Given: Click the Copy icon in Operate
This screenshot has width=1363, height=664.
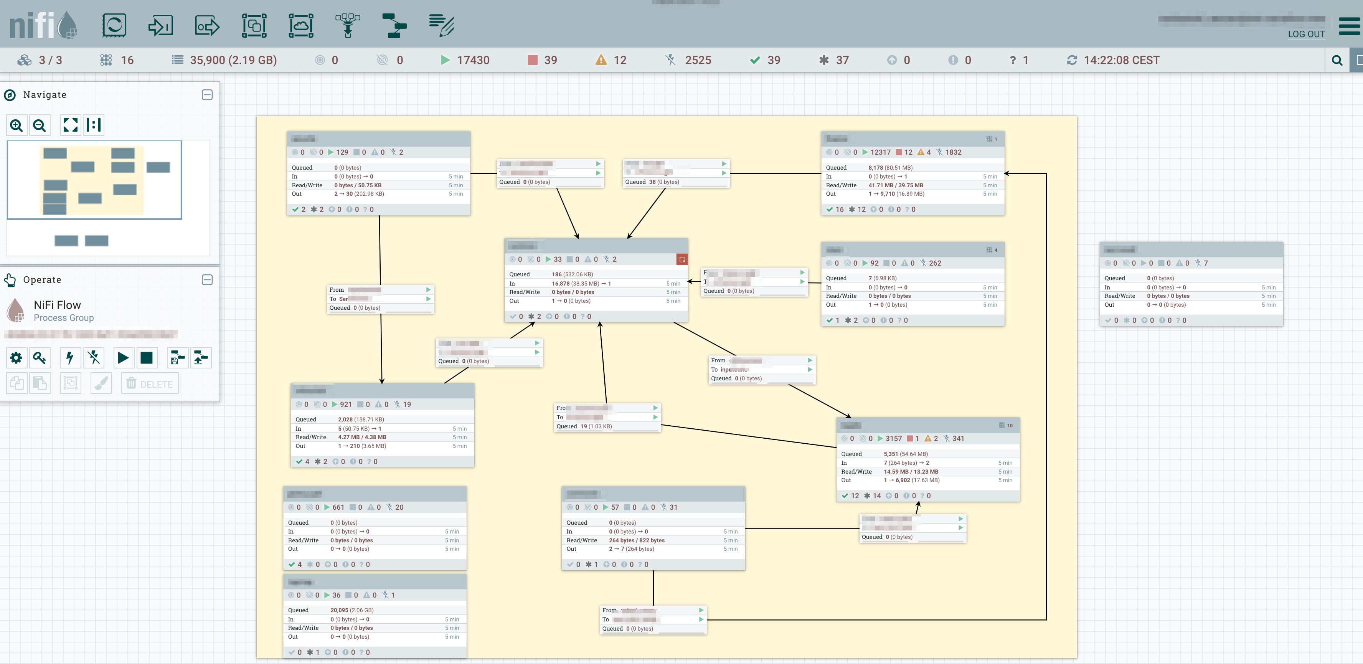Looking at the screenshot, I should (17, 383).
